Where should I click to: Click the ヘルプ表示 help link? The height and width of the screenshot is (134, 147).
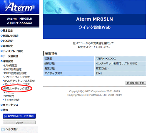[x=12, y=129]
